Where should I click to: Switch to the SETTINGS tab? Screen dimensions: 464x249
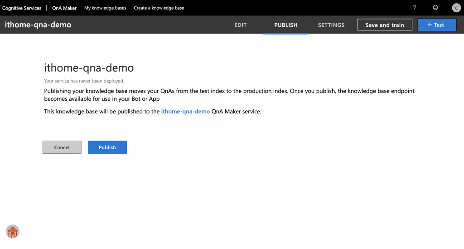pyautogui.click(x=331, y=25)
